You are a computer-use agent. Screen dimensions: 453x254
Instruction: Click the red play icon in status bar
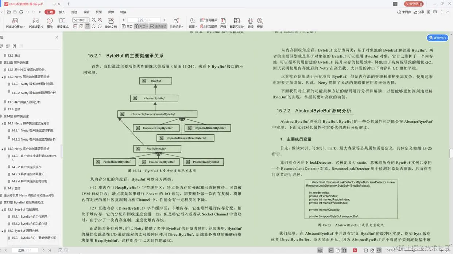(x=355, y=250)
